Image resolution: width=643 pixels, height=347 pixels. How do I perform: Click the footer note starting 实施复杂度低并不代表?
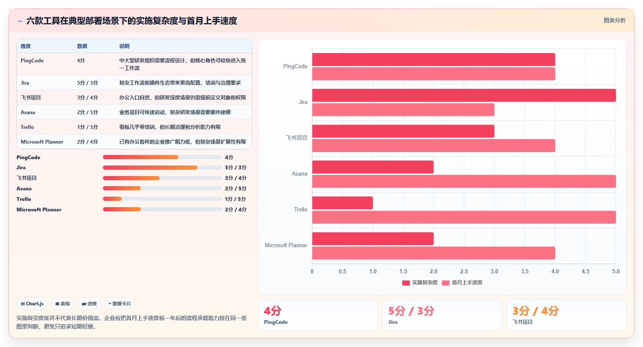pyautogui.click(x=132, y=322)
